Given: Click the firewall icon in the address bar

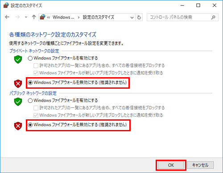Looking at the screenshot, I should point(42,17).
